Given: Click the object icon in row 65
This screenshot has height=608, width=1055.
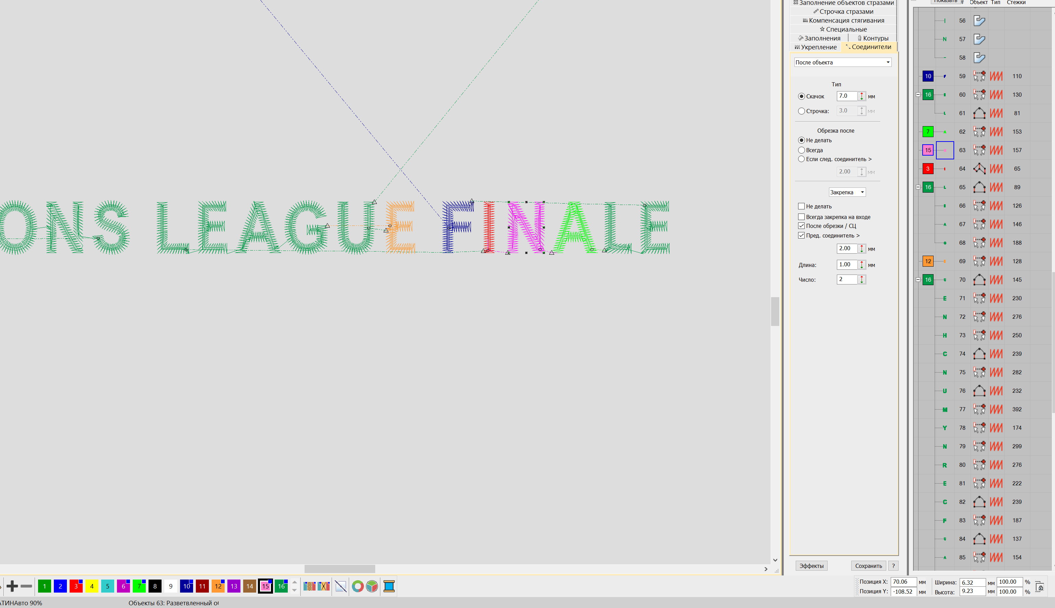Looking at the screenshot, I should 980,187.
